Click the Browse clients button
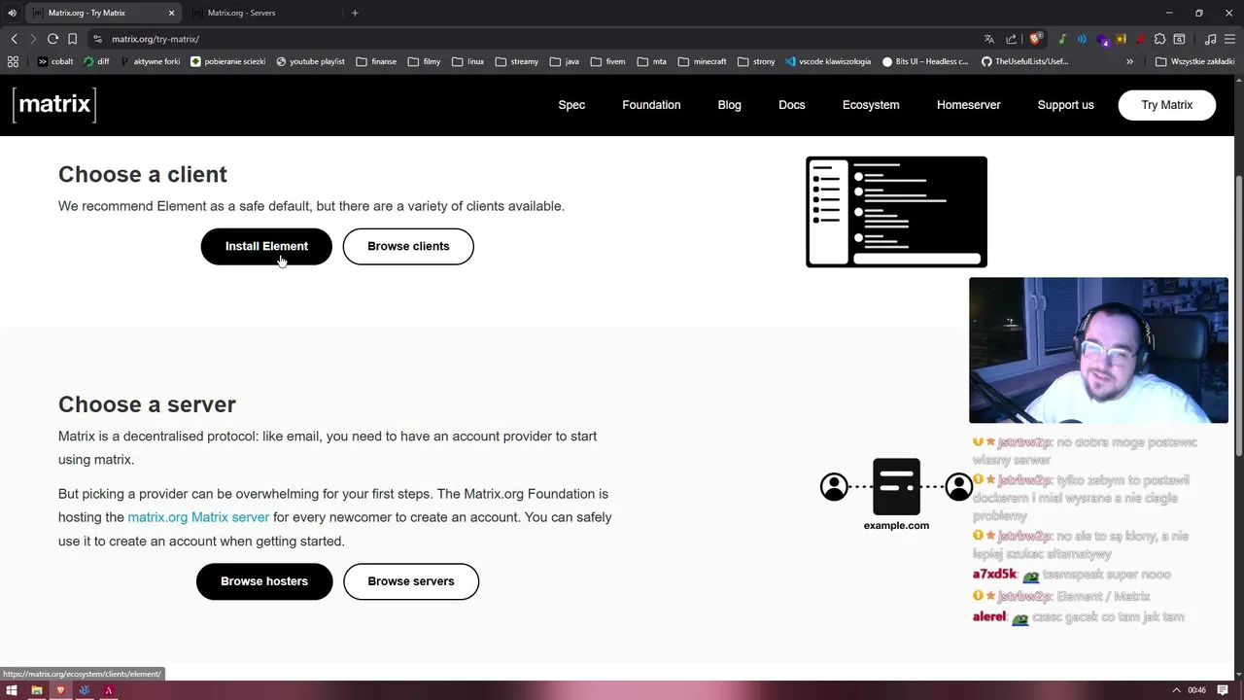The image size is (1244, 700). point(408,246)
